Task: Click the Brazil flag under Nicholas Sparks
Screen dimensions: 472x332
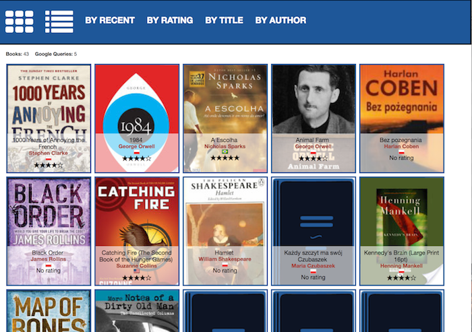Action: point(225,152)
